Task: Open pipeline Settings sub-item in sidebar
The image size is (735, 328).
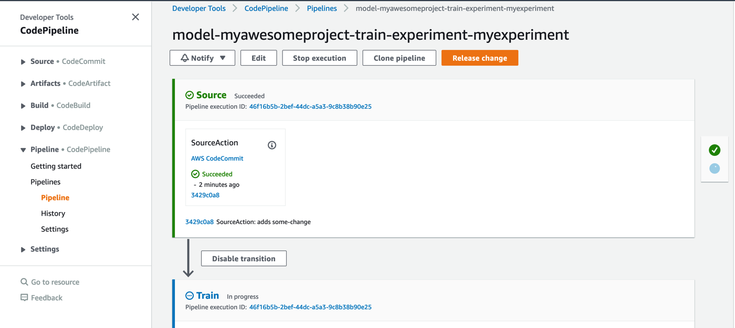Action: click(x=55, y=229)
